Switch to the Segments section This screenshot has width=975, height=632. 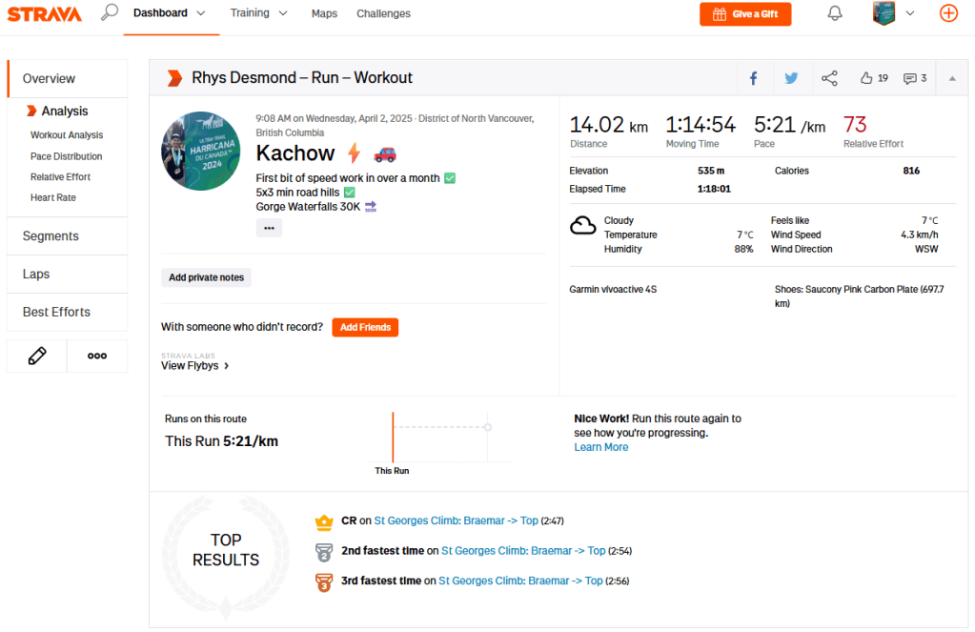[51, 236]
